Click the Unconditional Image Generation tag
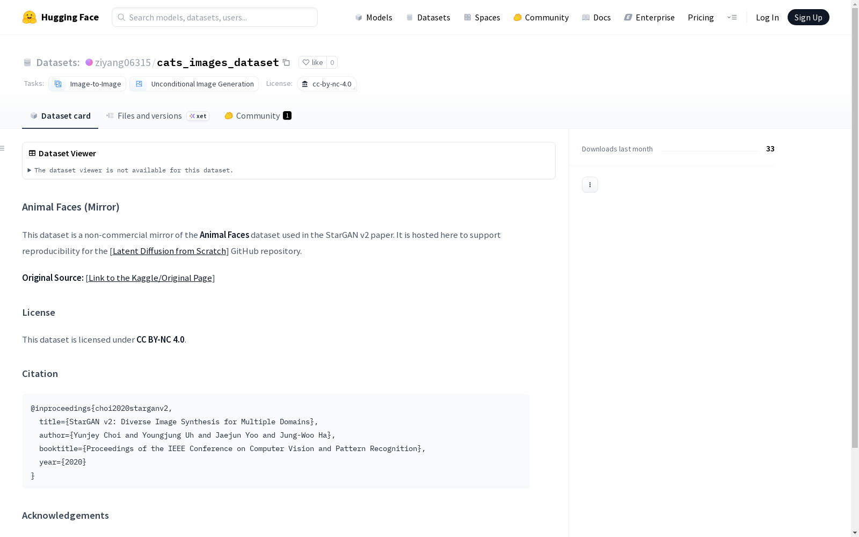The height and width of the screenshot is (537, 859). tap(194, 84)
